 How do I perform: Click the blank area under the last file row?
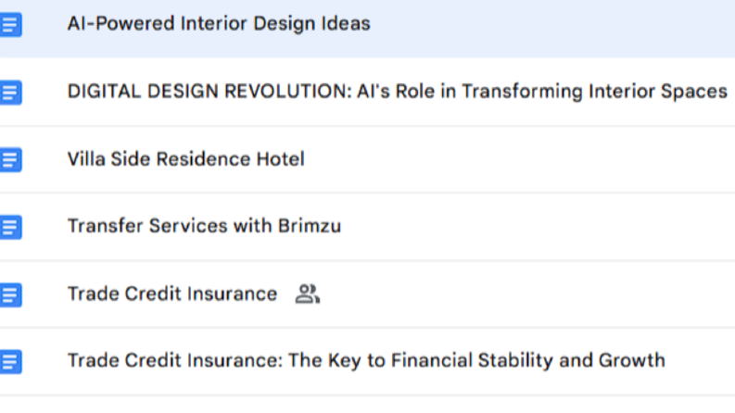(367, 405)
